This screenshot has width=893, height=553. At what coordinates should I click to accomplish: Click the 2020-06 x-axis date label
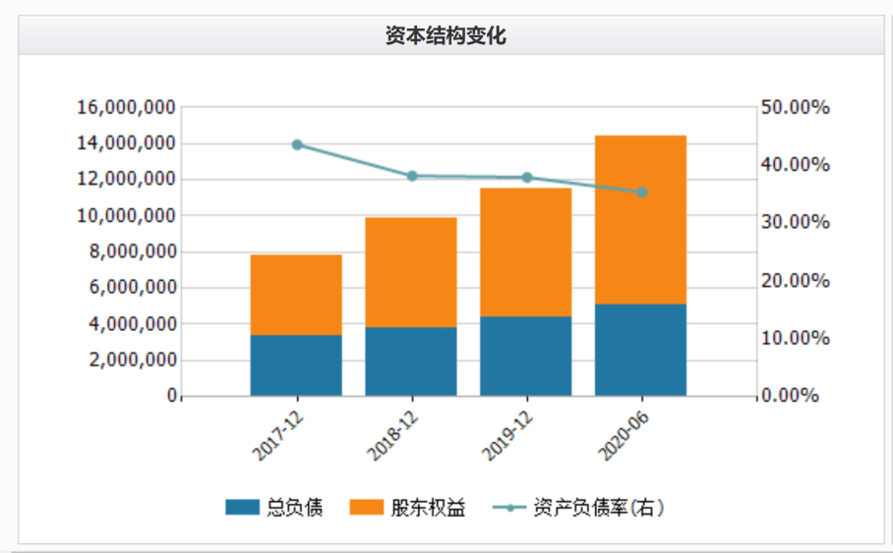[x=623, y=436]
